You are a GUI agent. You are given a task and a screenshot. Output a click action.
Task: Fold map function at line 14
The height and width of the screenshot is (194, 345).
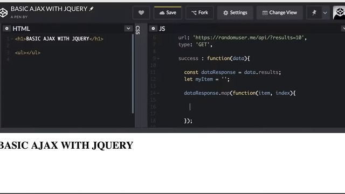coord(158,93)
